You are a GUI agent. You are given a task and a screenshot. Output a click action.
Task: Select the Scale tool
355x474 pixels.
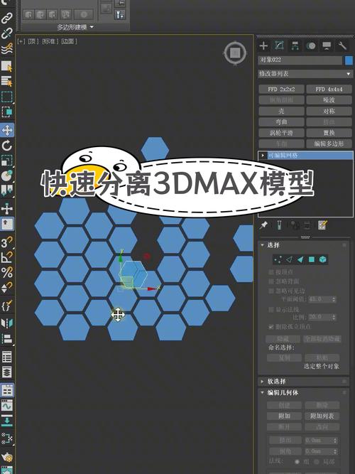6,161
